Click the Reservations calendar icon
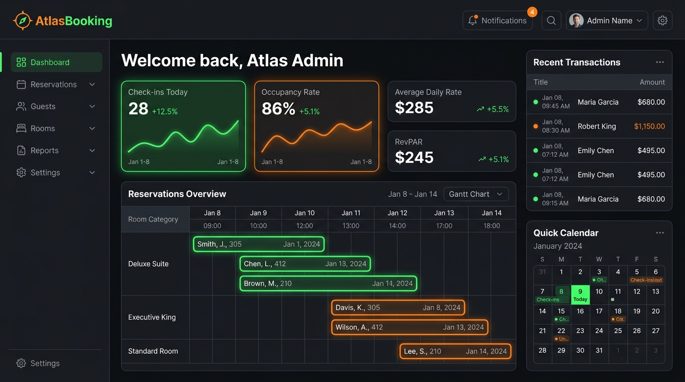 [x=21, y=85]
